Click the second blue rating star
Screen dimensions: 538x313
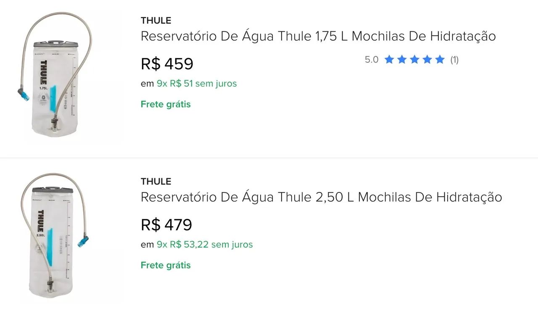point(402,59)
